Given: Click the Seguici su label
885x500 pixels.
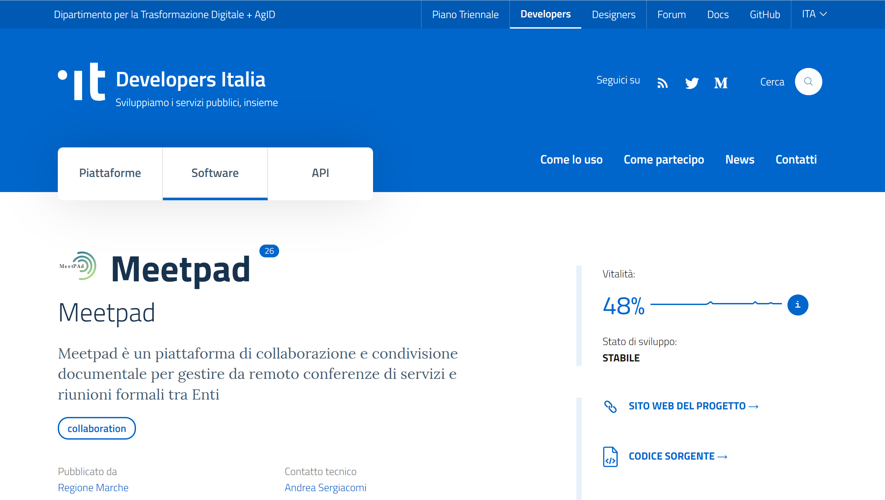Looking at the screenshot, I should click(618, 80).
